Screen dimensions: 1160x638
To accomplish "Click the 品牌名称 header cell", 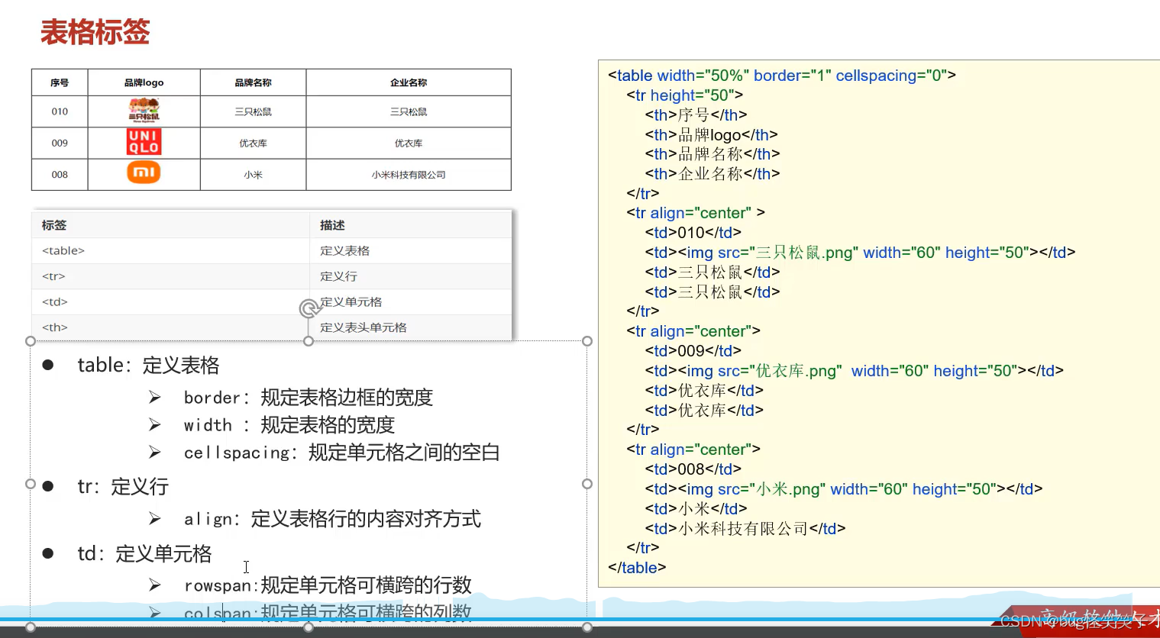I will (x=253, y=82).
